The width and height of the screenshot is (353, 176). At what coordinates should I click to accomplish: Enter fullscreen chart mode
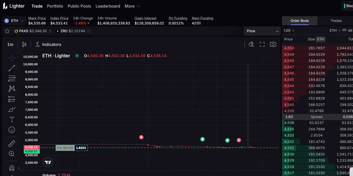262,44
